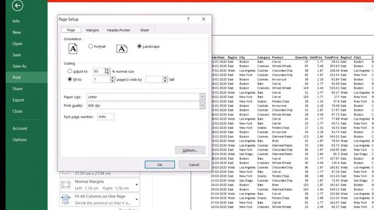Open Options in the backstage menu

[19, 140]
